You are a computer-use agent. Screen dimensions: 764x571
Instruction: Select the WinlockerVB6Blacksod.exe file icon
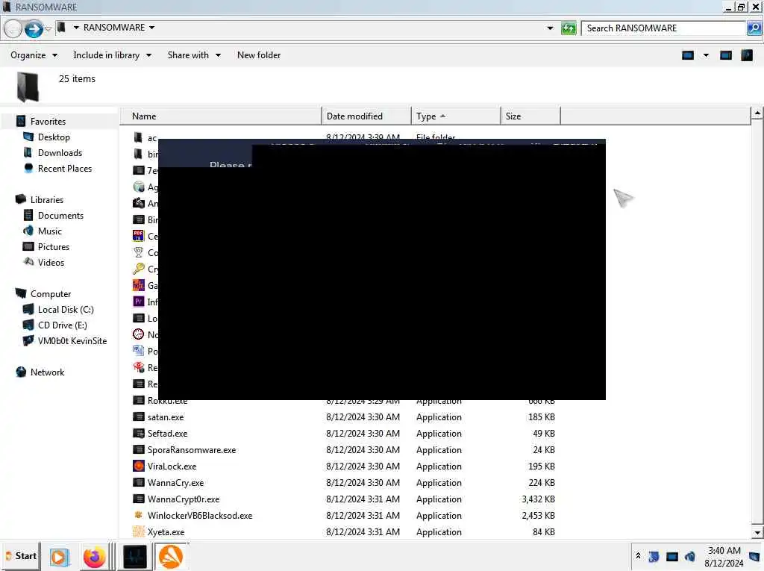coord(138,515)
